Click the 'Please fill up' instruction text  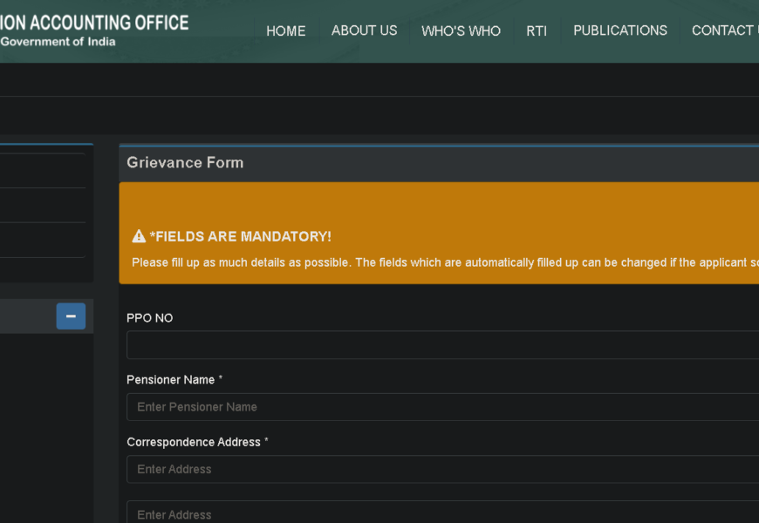445,262
